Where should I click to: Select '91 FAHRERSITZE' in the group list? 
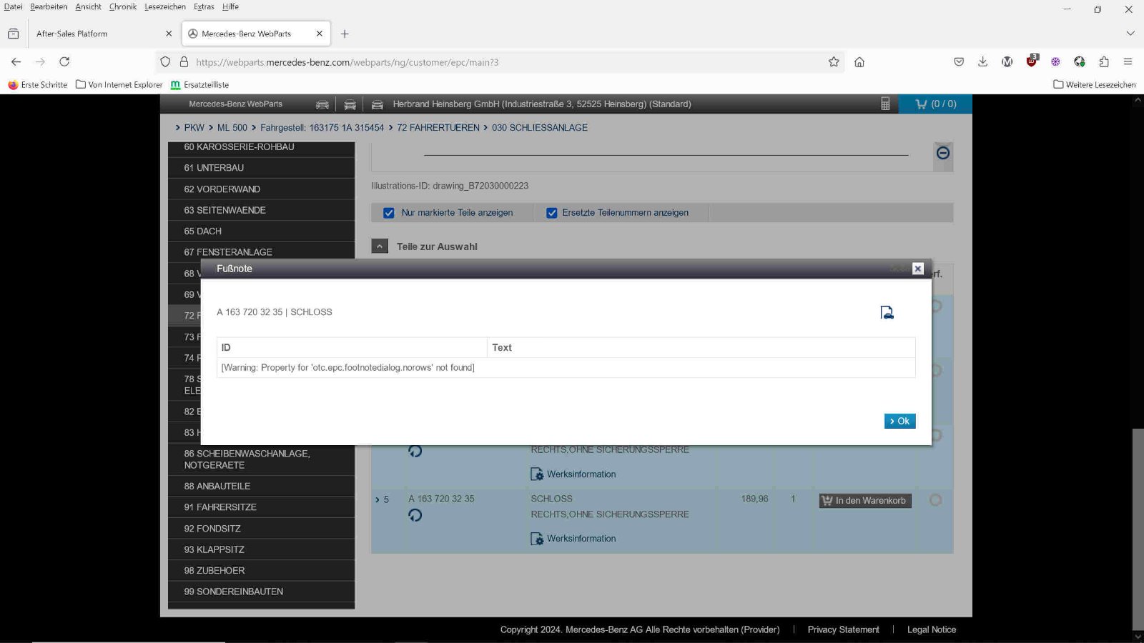point(220,507)
